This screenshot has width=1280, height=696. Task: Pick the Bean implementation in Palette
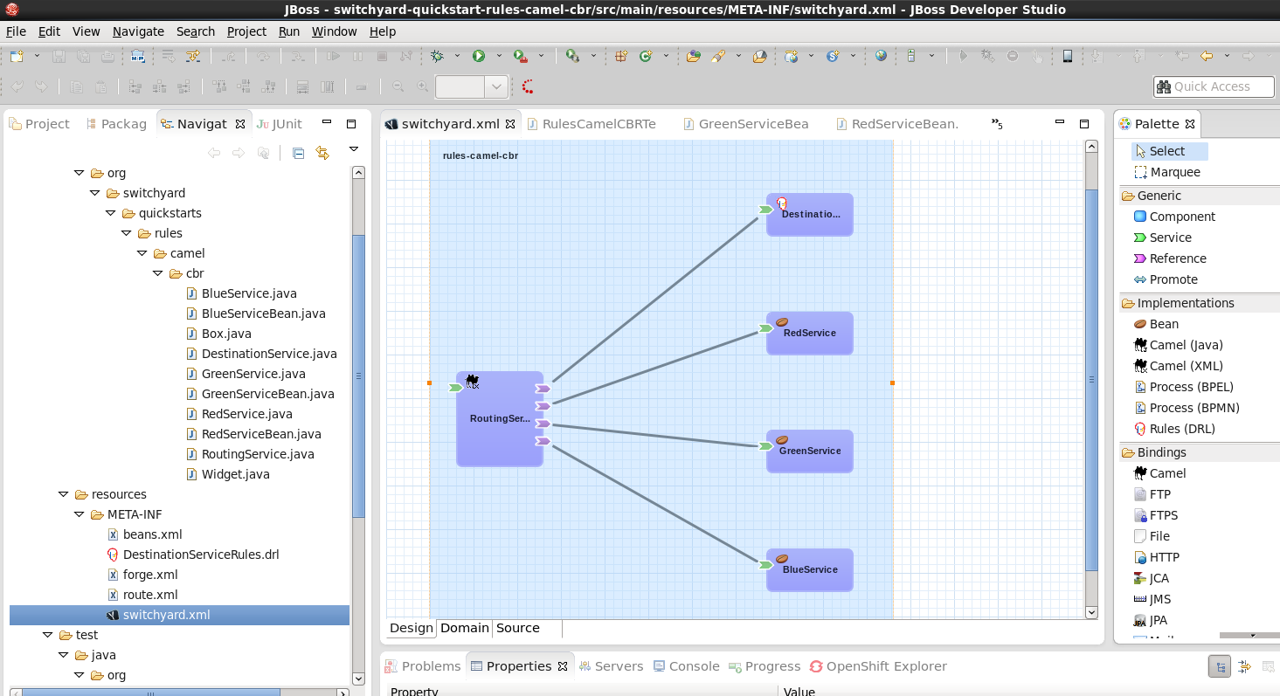(x=1156, y=324)
